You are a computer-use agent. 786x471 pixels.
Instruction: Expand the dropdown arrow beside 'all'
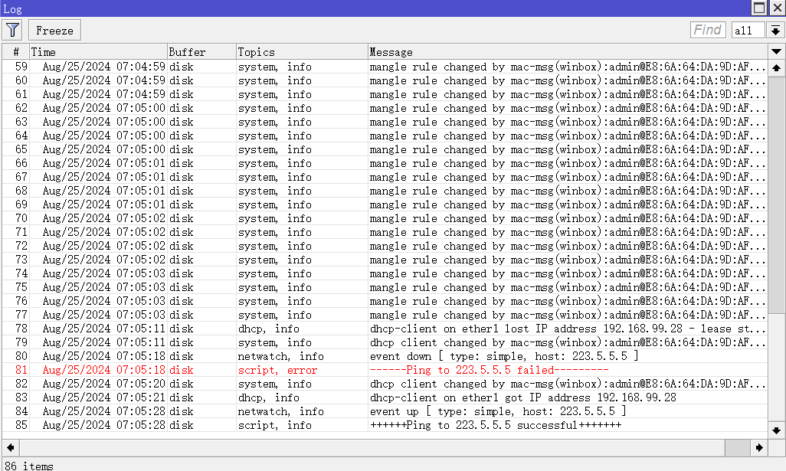775,31
